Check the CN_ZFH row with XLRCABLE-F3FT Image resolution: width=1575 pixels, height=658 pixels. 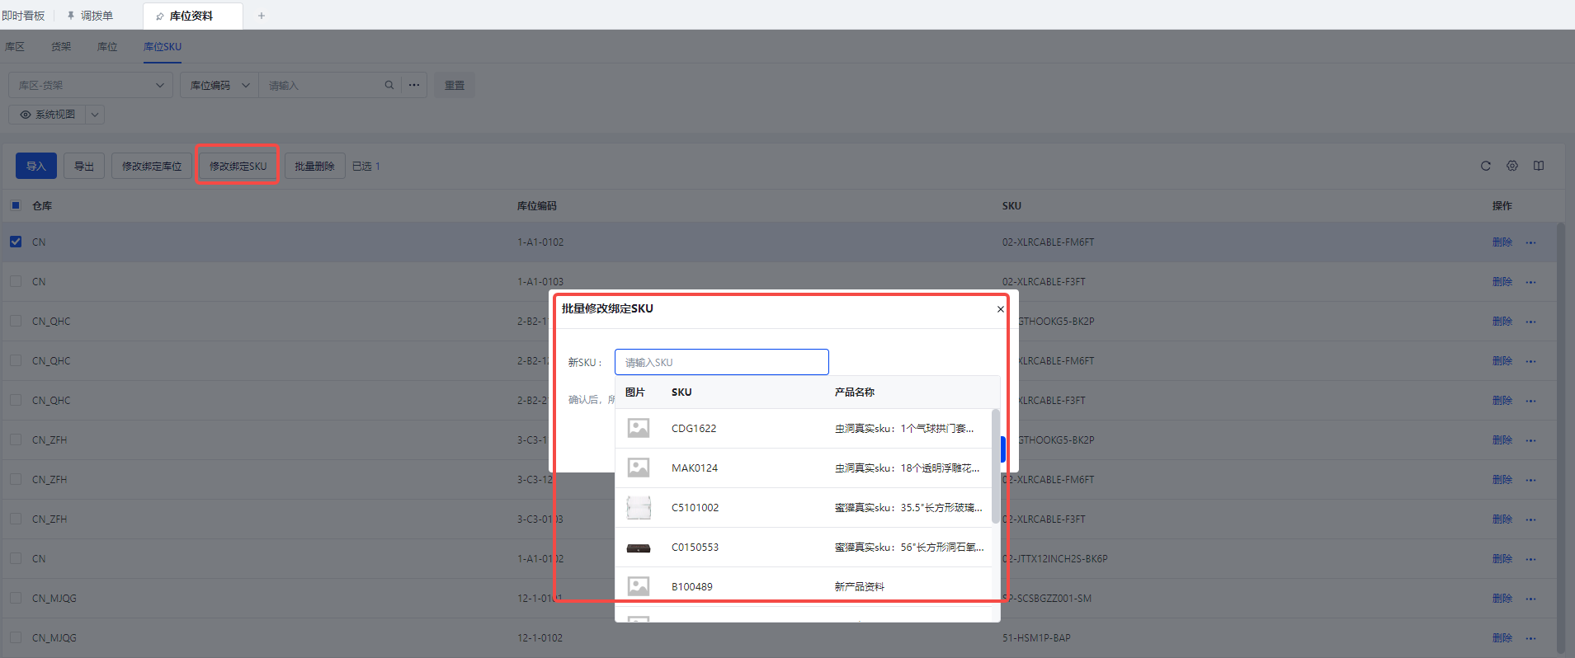(16, 519)
